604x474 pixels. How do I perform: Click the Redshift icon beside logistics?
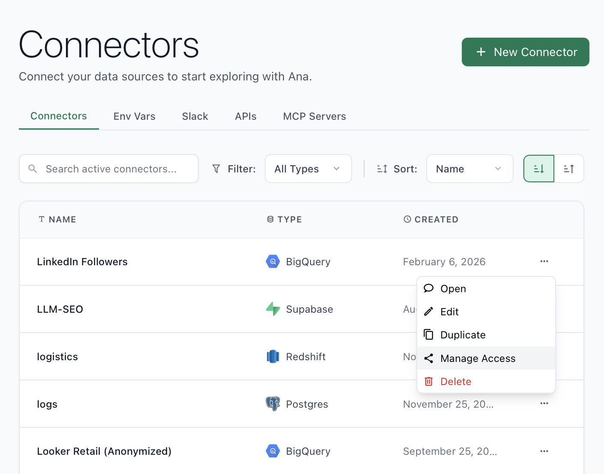click(272, 356)
